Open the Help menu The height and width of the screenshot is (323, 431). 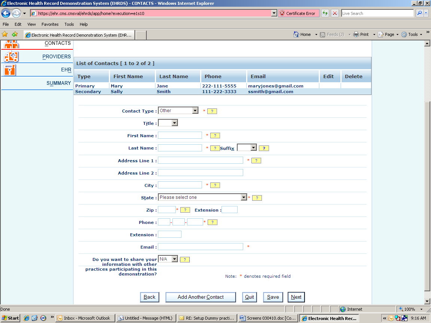[83, 24]
